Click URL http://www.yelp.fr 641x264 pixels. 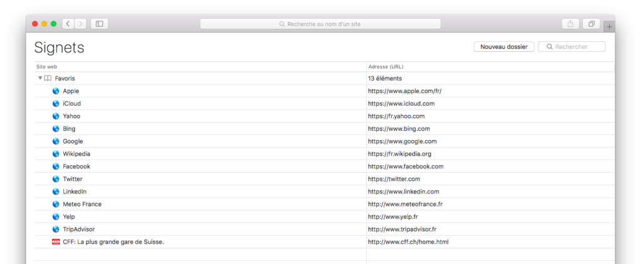(x=392, y=216)
